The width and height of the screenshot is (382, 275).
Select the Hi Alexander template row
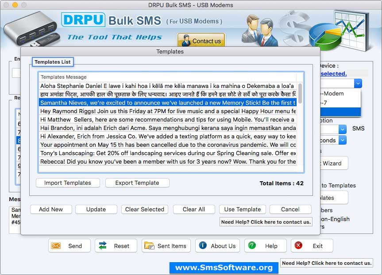[168, 136]
